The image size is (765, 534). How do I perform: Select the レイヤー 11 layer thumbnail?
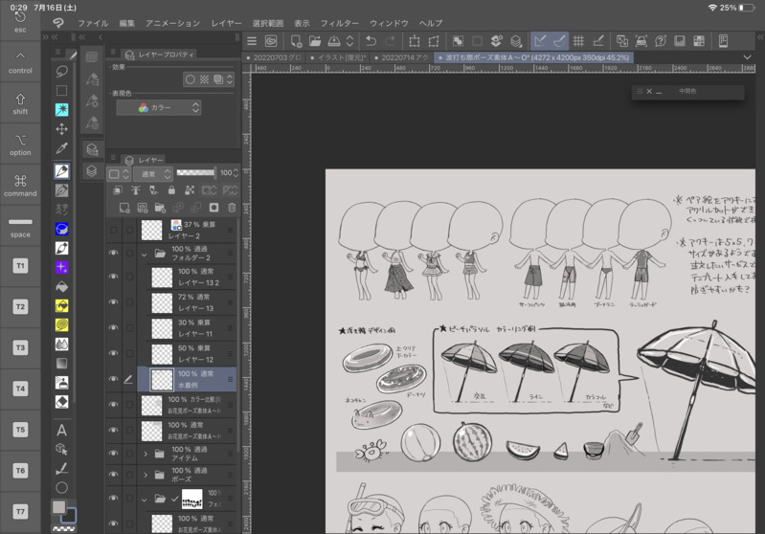(162, 328)
